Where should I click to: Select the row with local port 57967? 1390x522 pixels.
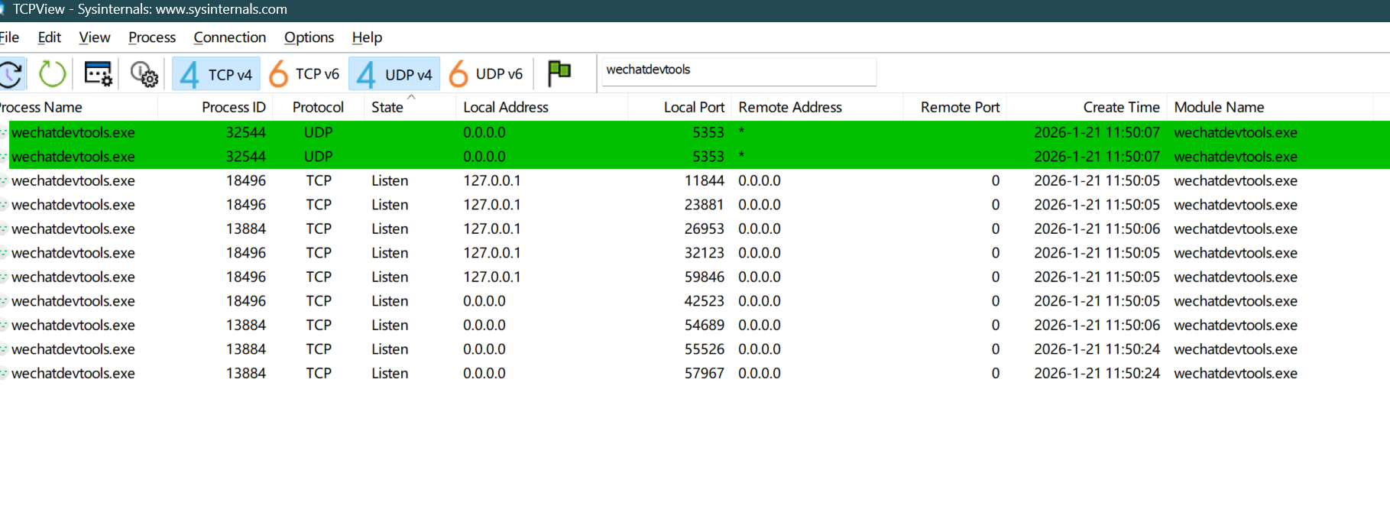point(695,373)
